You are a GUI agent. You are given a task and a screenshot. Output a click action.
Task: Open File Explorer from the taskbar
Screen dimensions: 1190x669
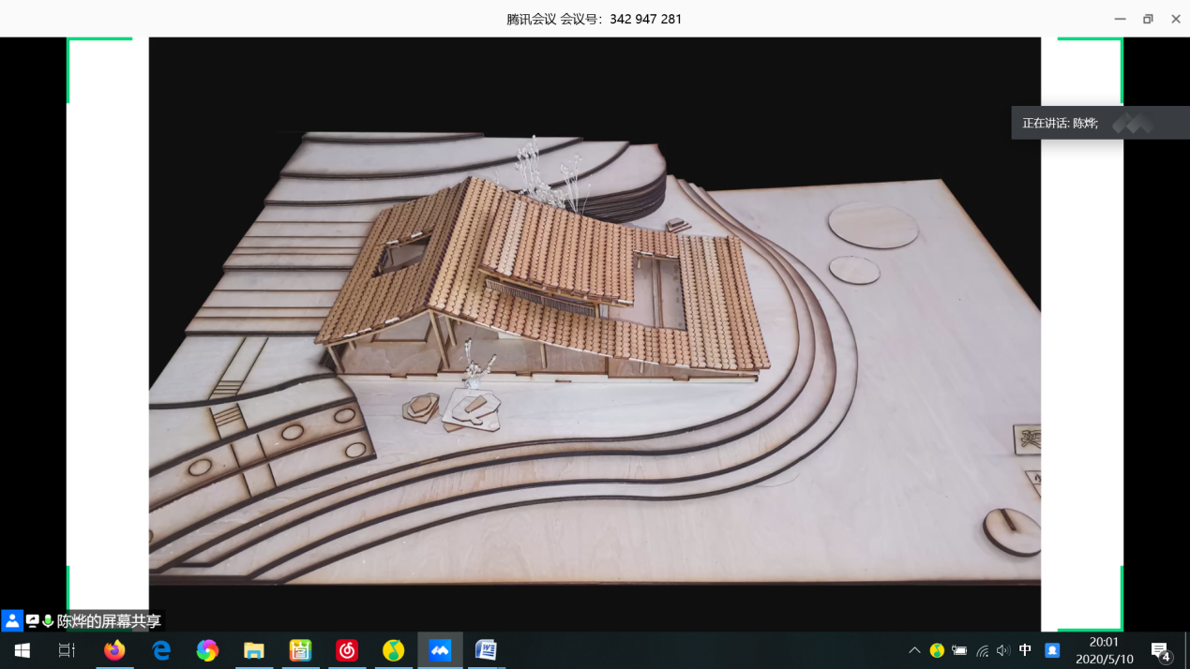(254, 650)
